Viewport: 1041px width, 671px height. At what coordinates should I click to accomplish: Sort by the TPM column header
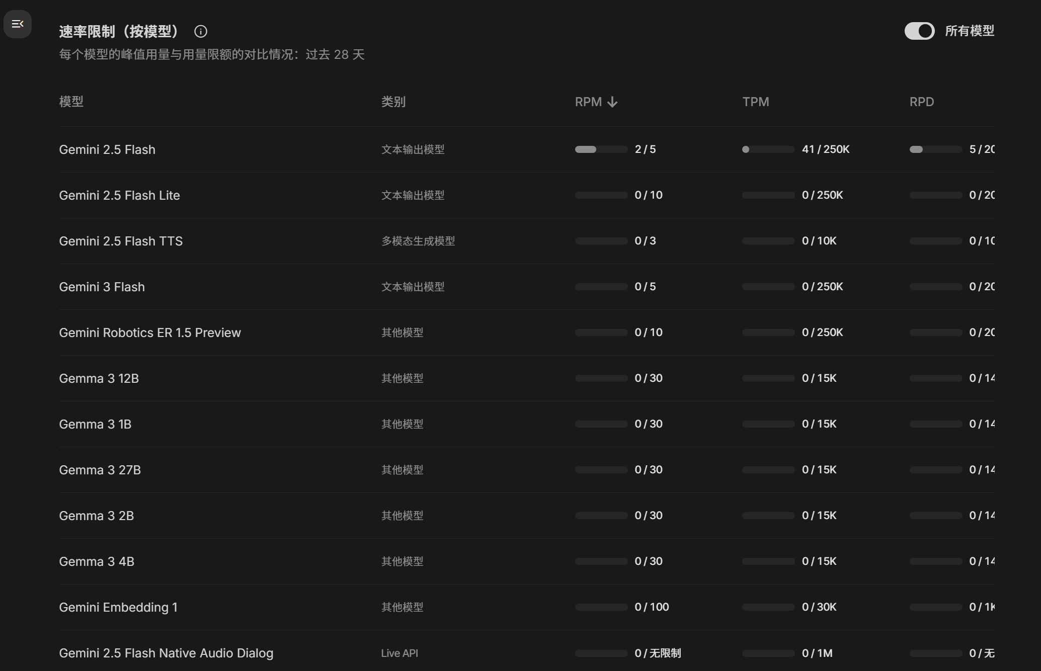pos(755,102)
